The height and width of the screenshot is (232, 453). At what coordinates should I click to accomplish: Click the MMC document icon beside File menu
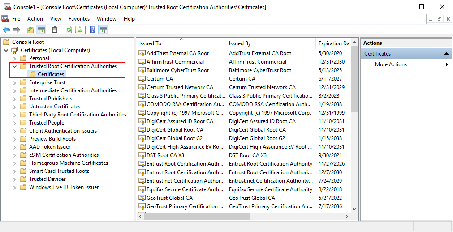(x=5, y=19)
